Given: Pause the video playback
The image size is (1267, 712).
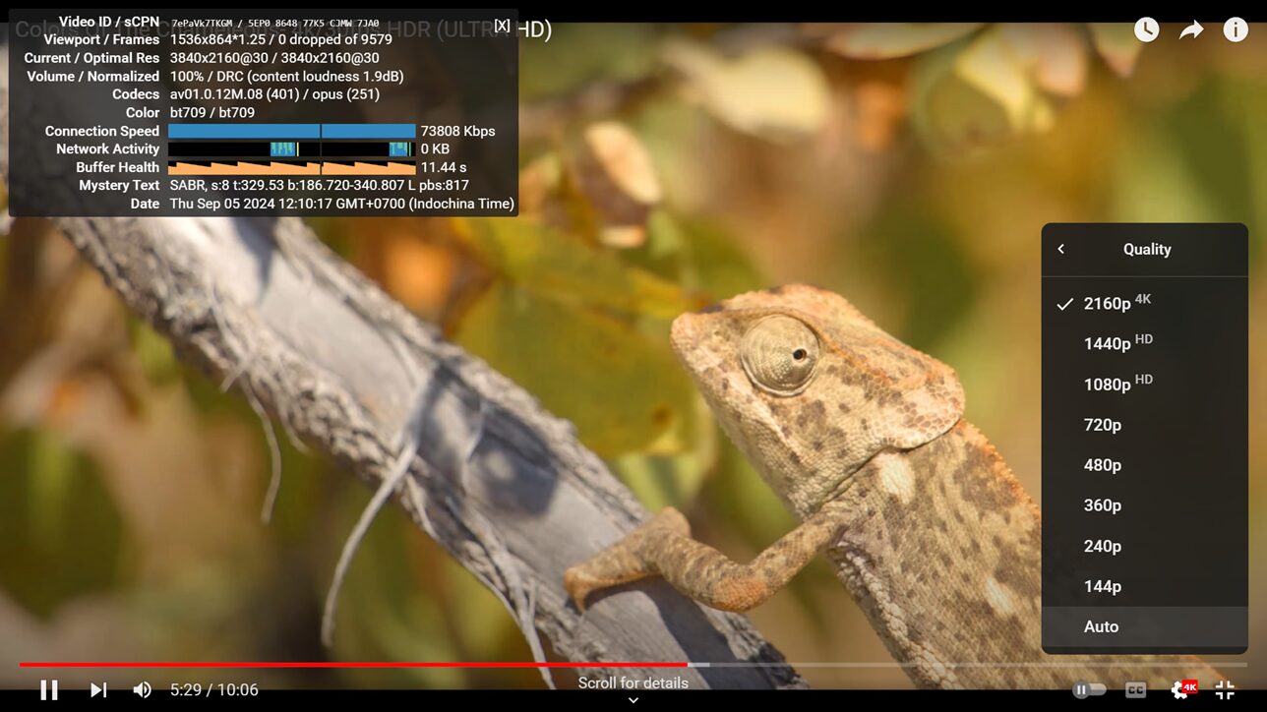Looking at the screenshot, I should [49, 689].
